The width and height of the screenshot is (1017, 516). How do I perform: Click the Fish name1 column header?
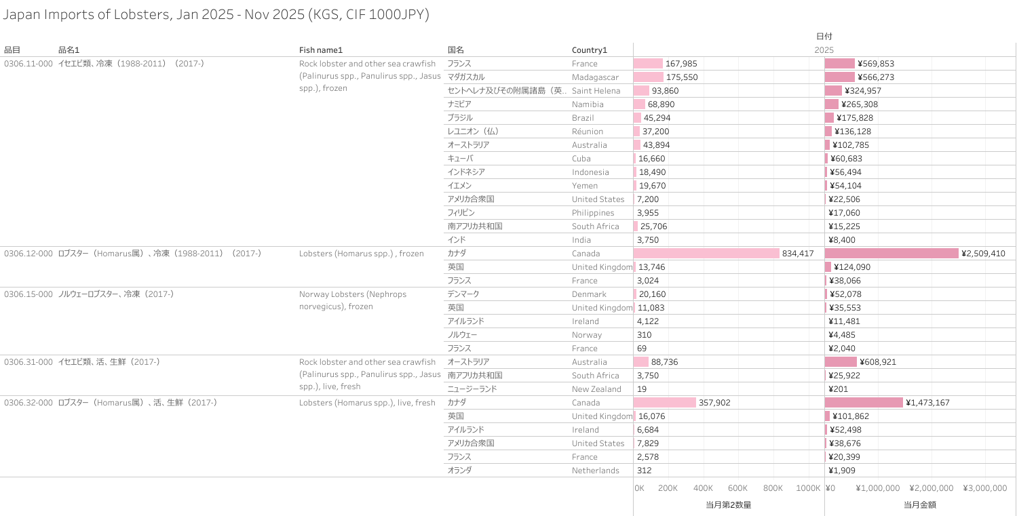coord(321,49)
